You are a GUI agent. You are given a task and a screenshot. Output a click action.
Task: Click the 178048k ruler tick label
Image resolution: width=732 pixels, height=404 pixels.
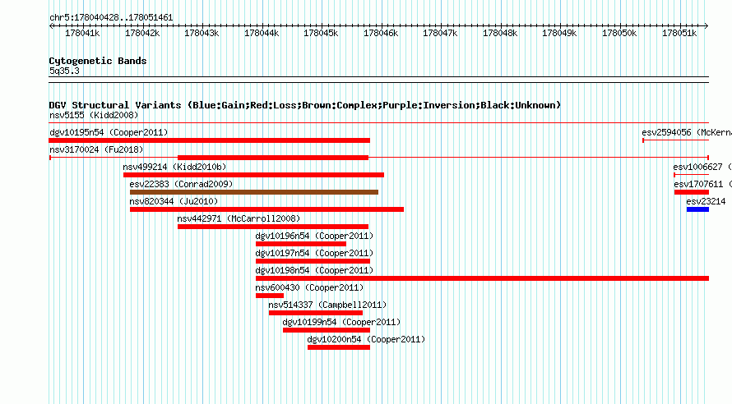click(x=500, y=33)
